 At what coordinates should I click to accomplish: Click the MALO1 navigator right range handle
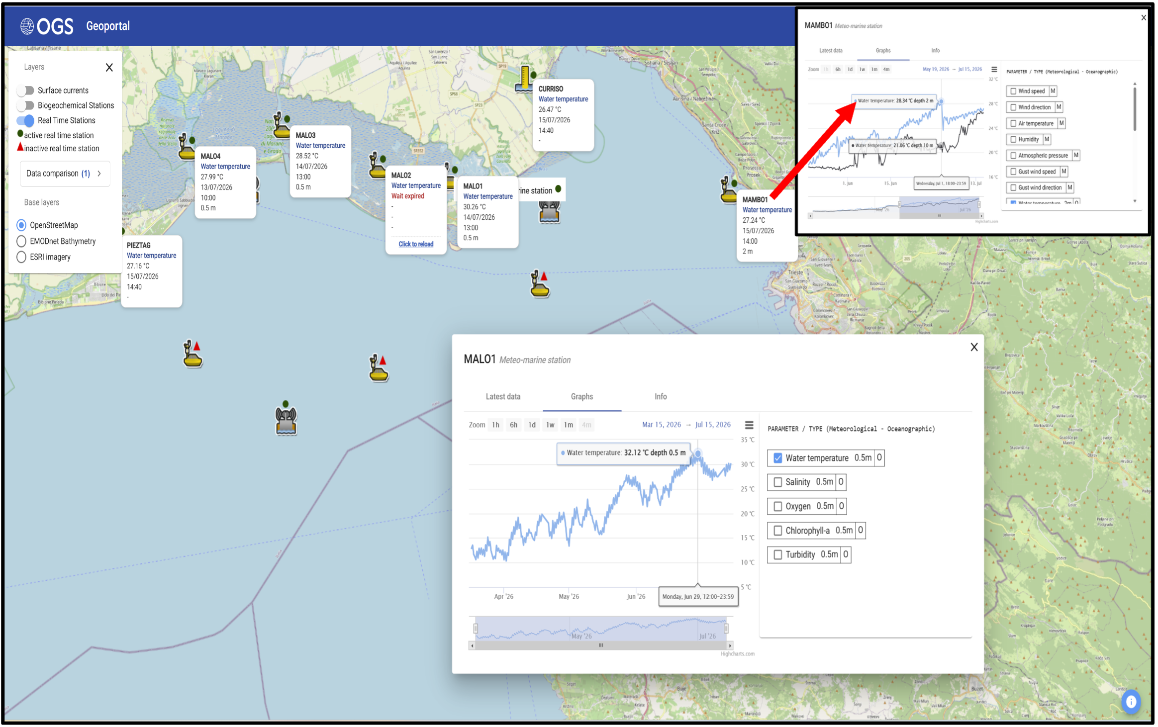(x=726, y=629)
